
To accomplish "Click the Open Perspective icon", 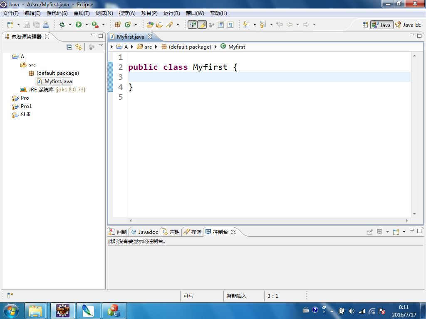I will click(x=365, y=25).
